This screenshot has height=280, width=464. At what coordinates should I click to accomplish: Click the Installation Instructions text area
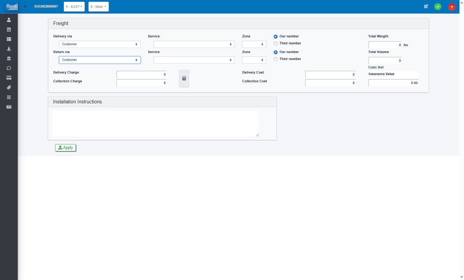coord(155,124)
